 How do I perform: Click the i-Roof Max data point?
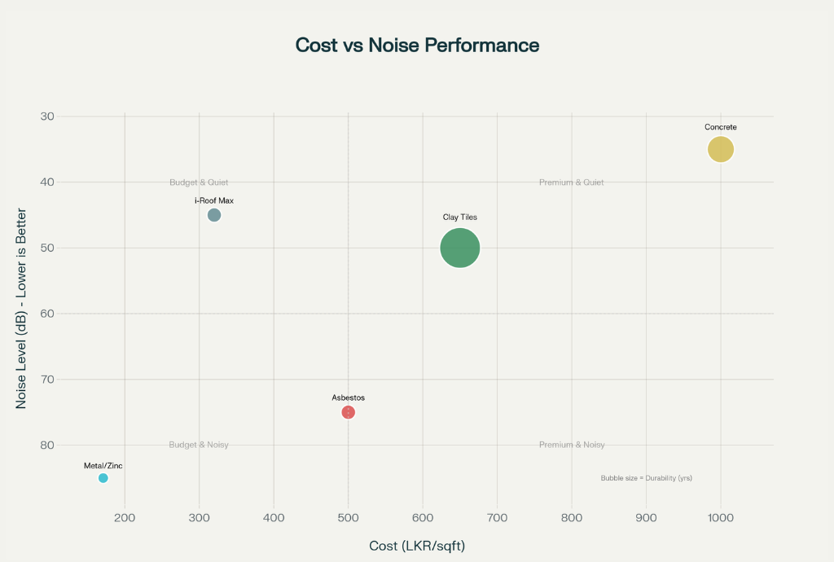(213, 215)
